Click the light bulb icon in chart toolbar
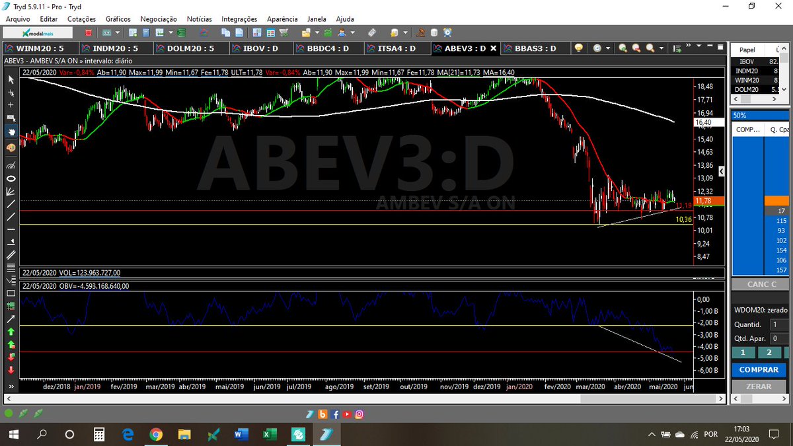793x446 pixels. 579,48
